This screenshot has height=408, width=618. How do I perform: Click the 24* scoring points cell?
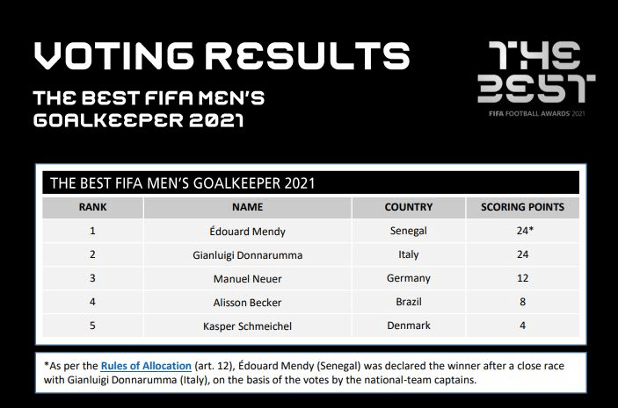[x=522, y=232]
